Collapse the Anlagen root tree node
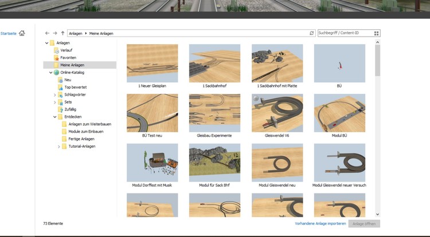This screenshot has width=430, height=237. [46, 43]
